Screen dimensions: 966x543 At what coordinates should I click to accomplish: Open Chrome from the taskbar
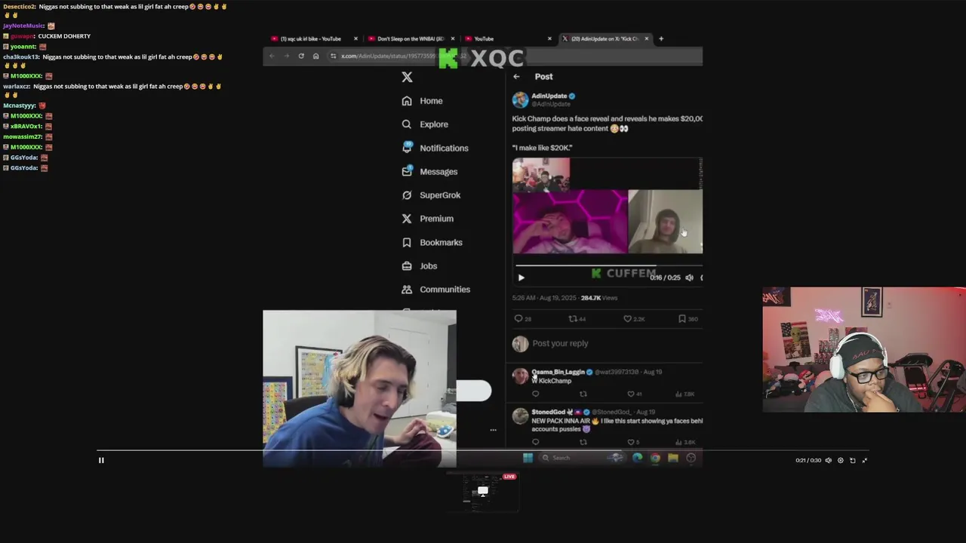point(655,458)
